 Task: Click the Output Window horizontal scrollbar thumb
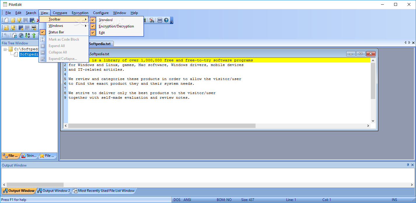(x=35, y=185)
